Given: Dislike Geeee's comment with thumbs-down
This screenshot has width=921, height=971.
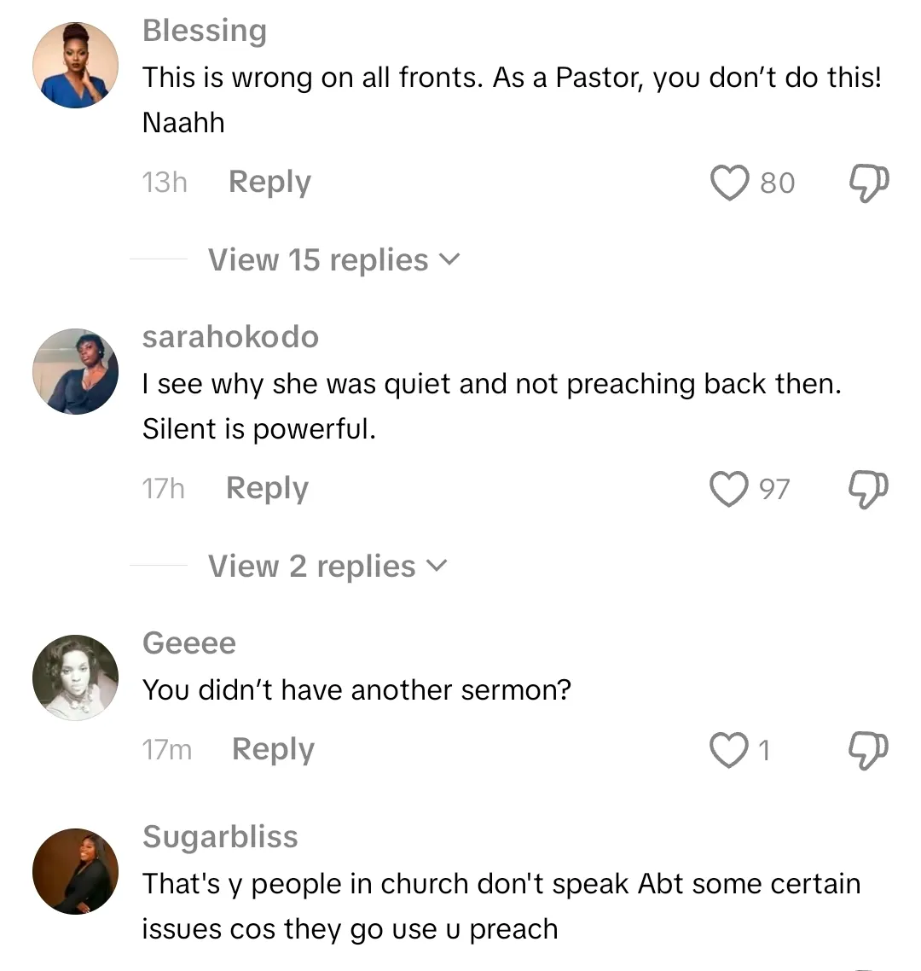Looking at the screenshot, I should [x=868, y=750].
